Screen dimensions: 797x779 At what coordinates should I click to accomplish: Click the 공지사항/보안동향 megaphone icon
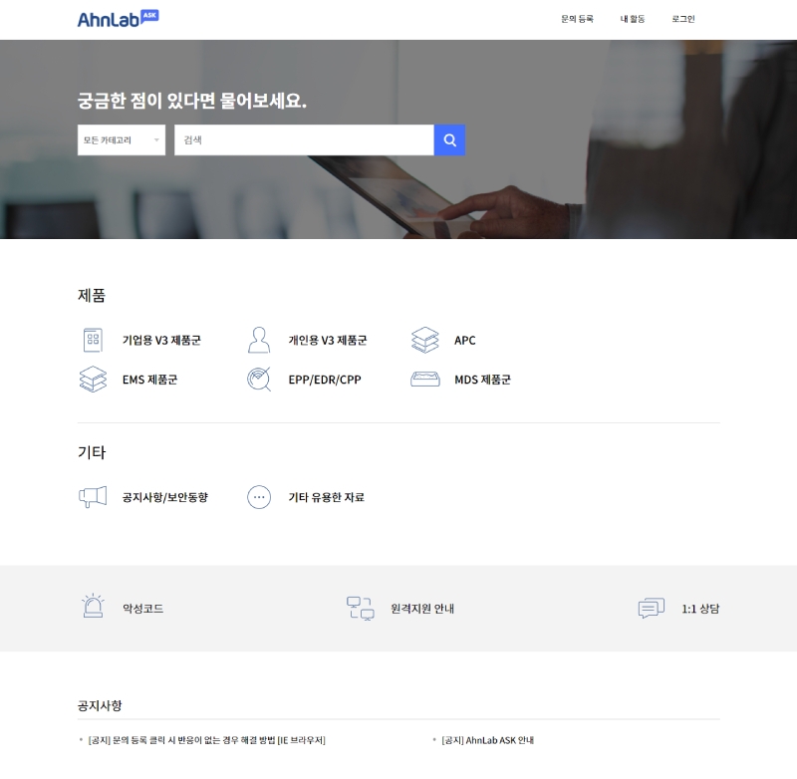click(x=92, y=497)
